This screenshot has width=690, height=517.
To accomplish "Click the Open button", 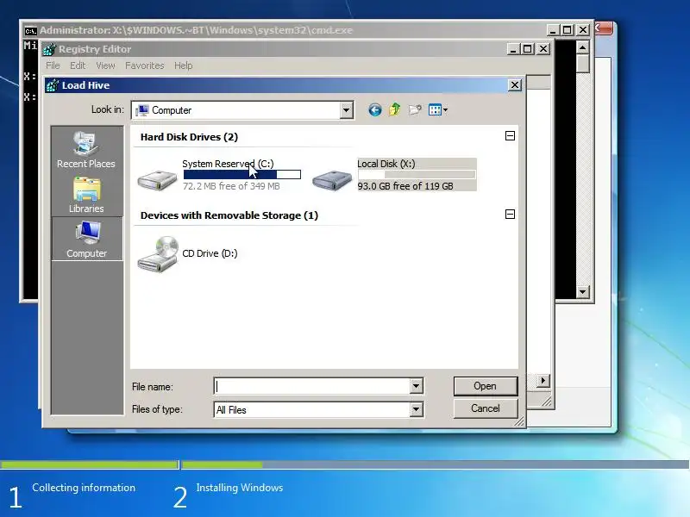I will (x=486, y=386).
